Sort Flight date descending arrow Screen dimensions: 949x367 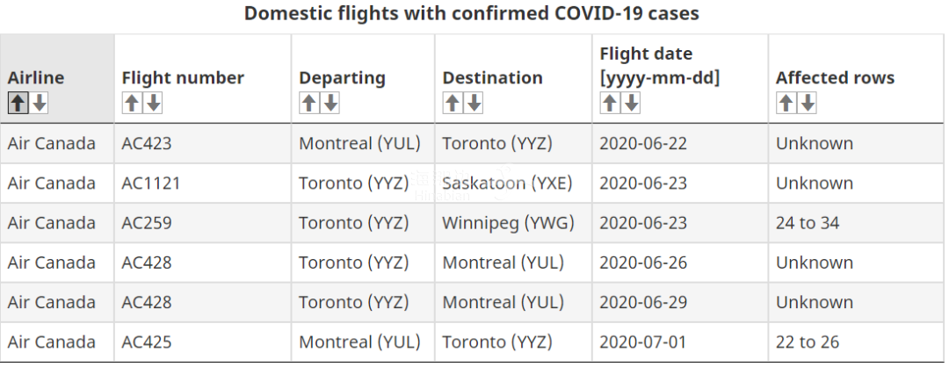[x=631, y=104]
